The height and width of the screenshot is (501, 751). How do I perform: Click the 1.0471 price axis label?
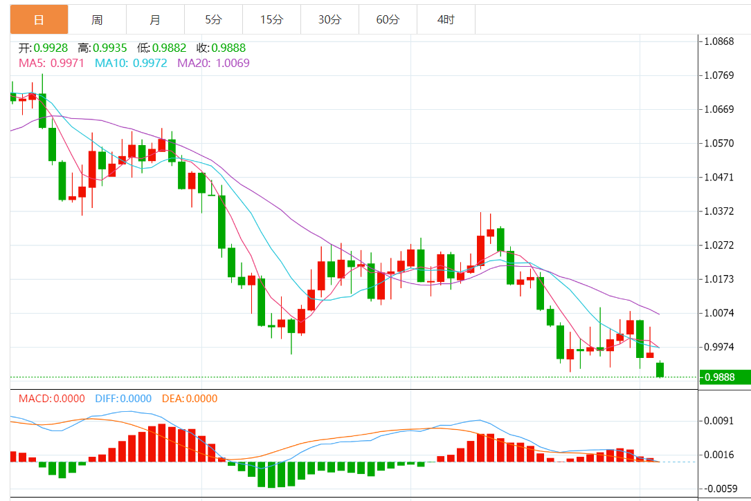click(719, 178)
